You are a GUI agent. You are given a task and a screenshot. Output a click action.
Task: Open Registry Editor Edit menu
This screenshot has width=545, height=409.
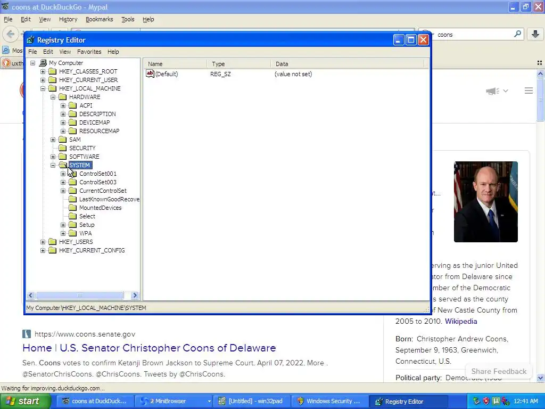[48, 52]
